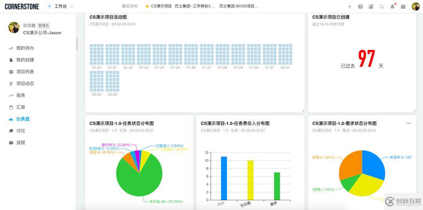Click the yellow 张剑鑫 bar

250,180
